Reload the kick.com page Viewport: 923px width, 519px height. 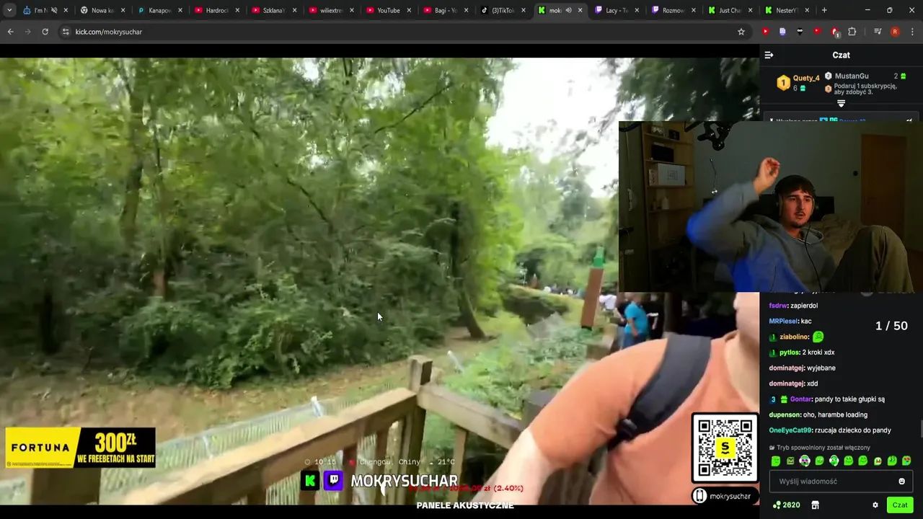(45, 32)
